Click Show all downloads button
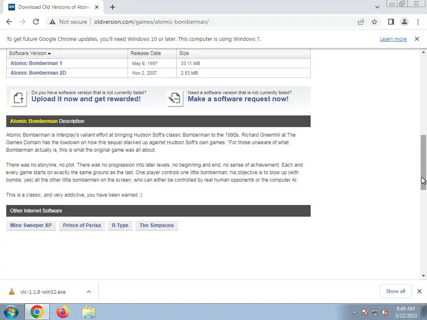 395,291
